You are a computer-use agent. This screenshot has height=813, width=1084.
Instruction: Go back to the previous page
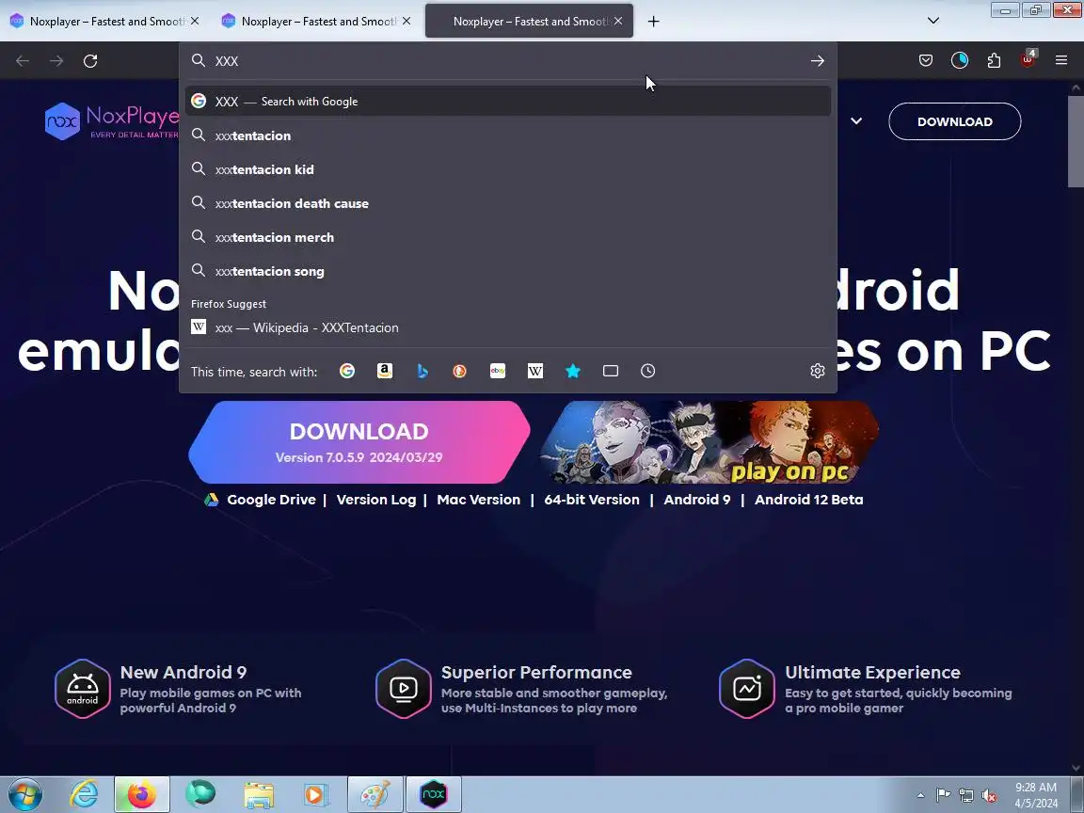(x=23, y=61)
